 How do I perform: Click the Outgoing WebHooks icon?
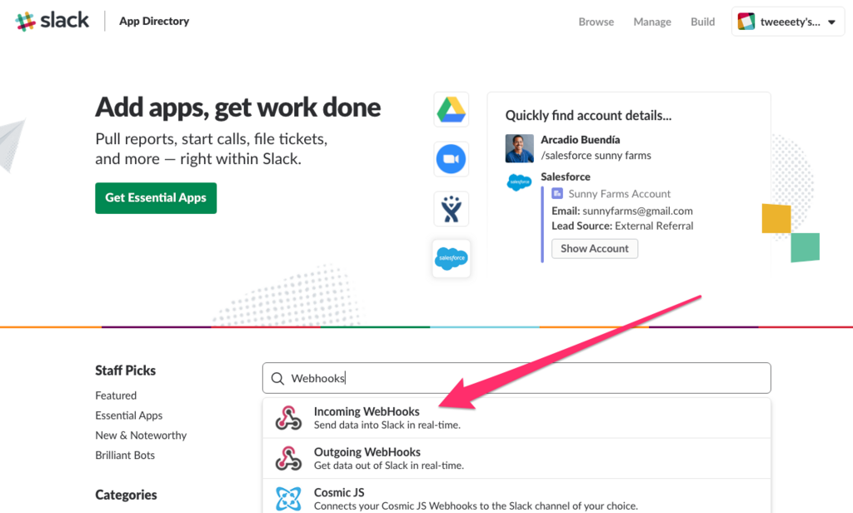coord(288,458)
